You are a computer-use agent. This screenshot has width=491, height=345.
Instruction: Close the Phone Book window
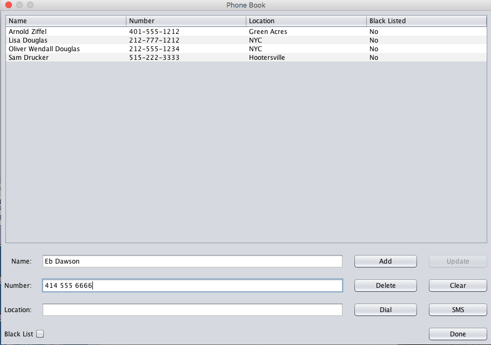click(9, 5)
